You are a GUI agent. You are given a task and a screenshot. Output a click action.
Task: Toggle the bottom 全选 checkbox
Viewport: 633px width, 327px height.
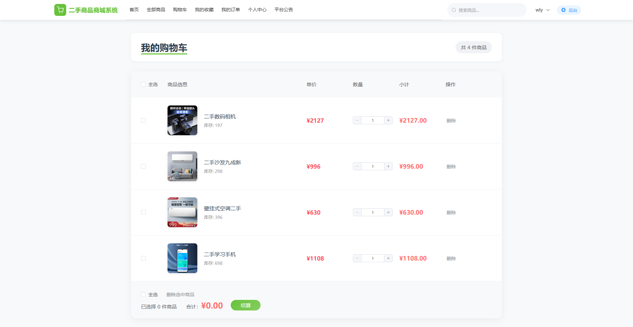(143, 295)
